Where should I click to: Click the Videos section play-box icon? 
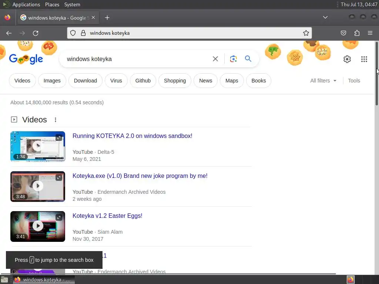click(14, 119)
